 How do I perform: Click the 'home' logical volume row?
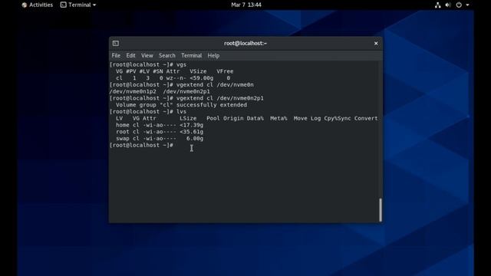(x=160, y=125)
